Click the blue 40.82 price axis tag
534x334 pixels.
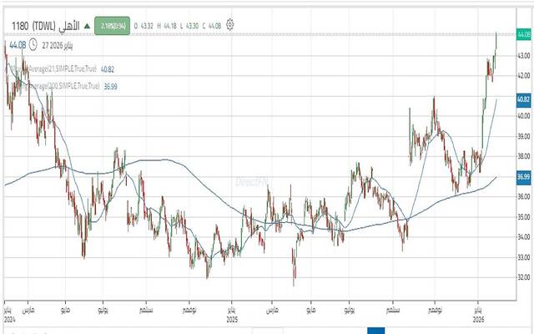pyautogui.click(x=523, y=99)
